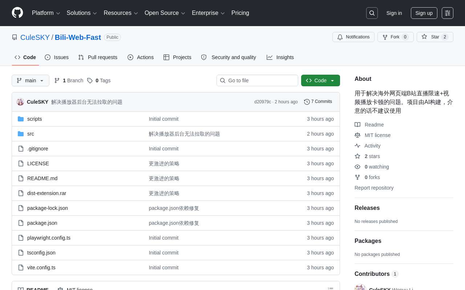Open the Pricing link
The image size is (465, 290).
coord(240,13)
